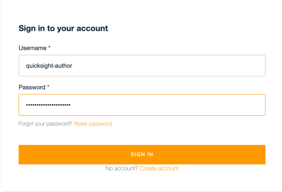The height and width of the screenshot is (192, 282).
Task: Submit the login form with SIGN IN
Action: pos(142,155)
